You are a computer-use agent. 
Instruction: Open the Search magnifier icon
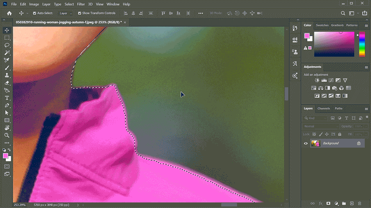(343, 13)
